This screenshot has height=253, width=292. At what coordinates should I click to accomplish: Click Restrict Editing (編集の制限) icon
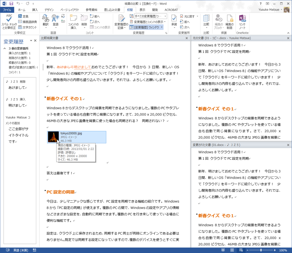[x=230, y=21]
